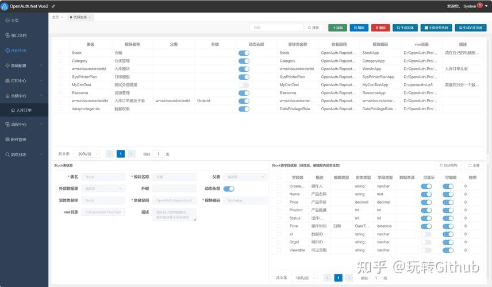492x287 pixels.
Task: Toggle 动态头部 switch for Stock row
Action: pos(244,53)
